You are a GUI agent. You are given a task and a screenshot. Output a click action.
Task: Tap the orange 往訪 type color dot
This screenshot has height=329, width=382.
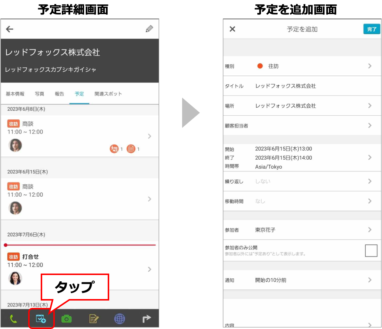coord(260,66)
